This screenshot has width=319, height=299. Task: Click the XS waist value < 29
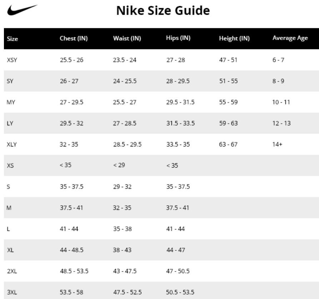tap(119, 165)
